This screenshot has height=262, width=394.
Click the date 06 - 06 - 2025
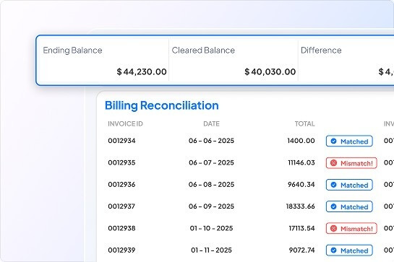tap(211, 141)
